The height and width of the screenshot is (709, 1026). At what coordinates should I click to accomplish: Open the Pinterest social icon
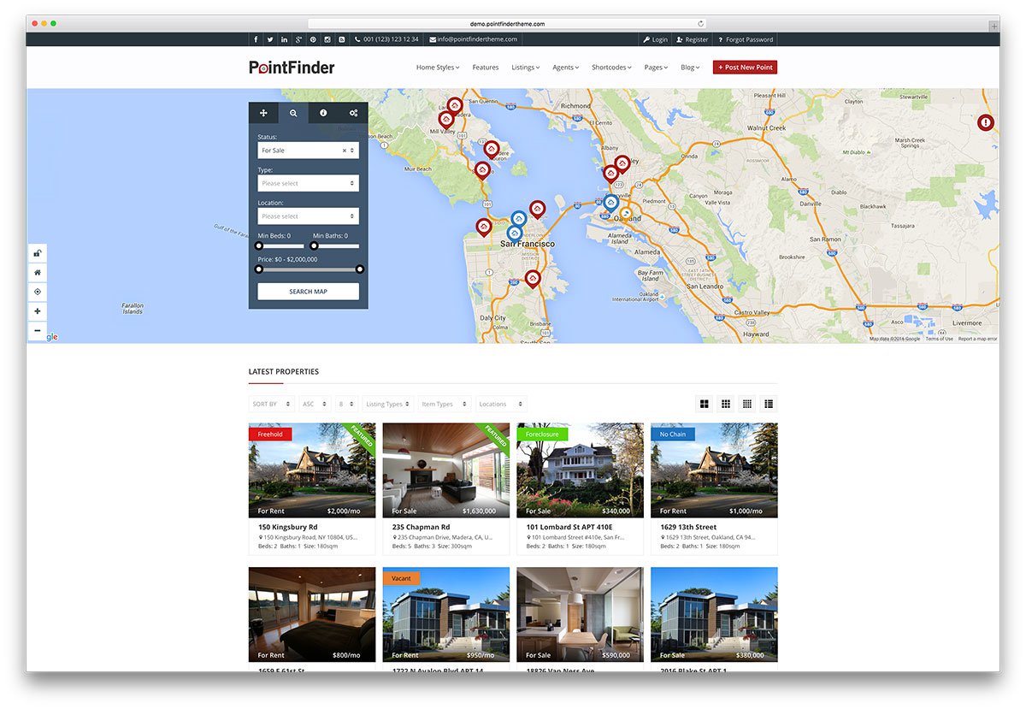(x=313, y=39)
